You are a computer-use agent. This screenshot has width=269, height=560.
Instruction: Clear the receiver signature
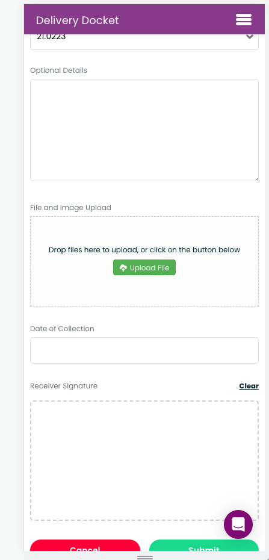click(249, 386)
